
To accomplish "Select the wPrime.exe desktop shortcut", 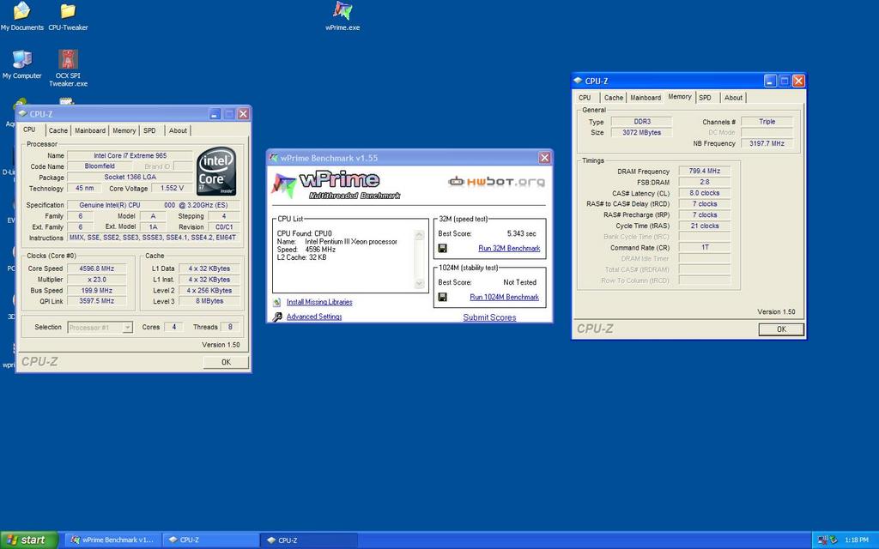I will click(343, 15).
